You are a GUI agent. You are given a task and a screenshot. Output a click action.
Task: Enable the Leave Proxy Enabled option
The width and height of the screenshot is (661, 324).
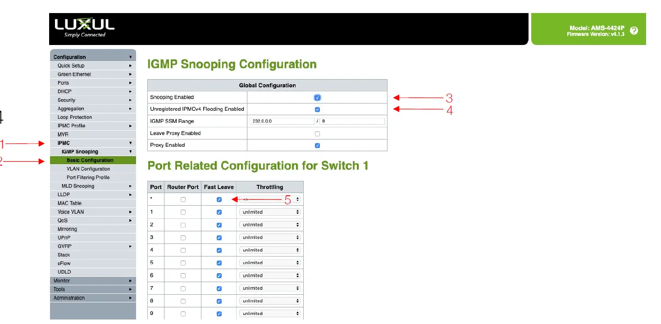317,133
